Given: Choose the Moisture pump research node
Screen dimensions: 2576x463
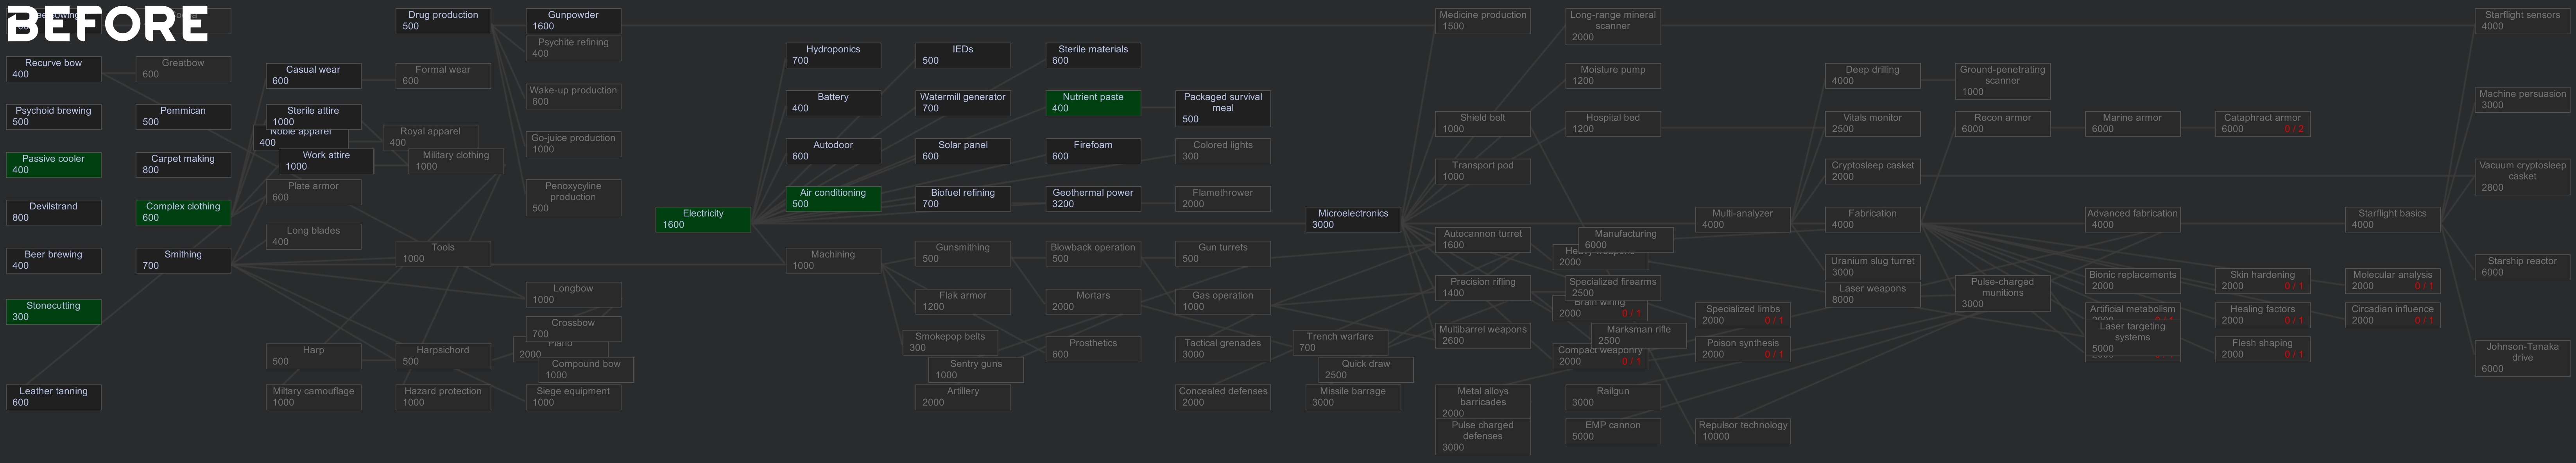Looking at the screenshot, I should click(x=1613, y=76).
